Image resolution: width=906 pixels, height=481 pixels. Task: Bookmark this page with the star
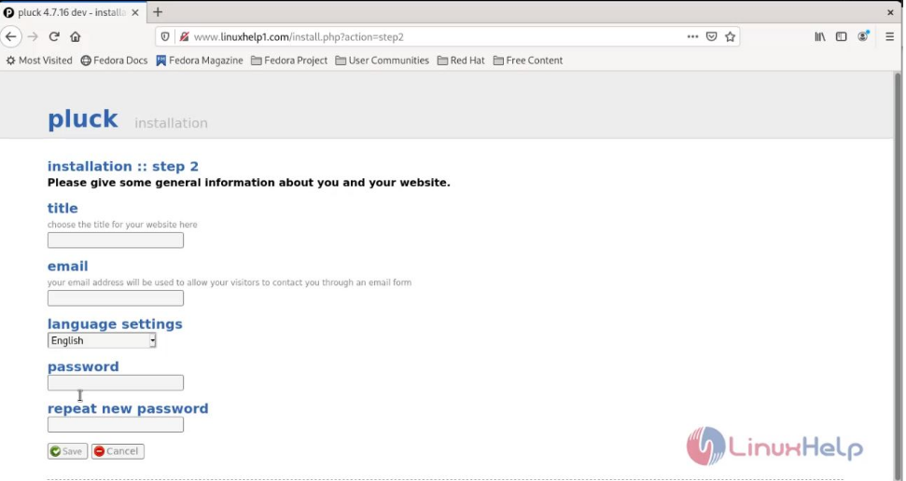pyautogui.click(x=730, y=36)
